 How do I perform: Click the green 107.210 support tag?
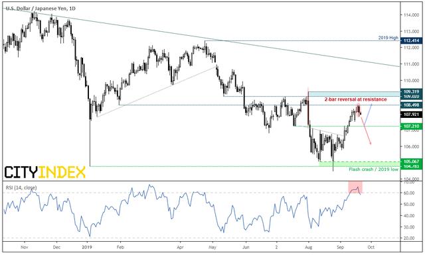(x=411, y=127)
